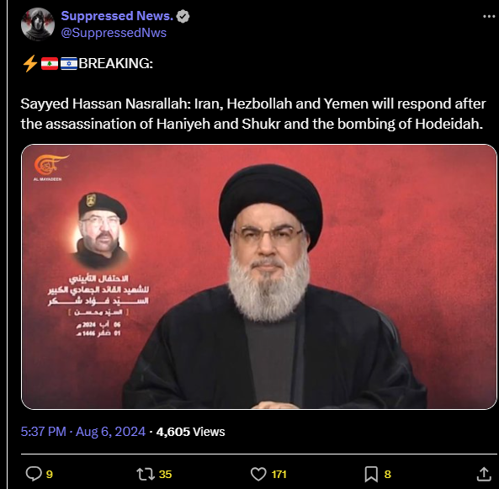Click the 9 replies count
Viewport: 499px width, 489px height.
tap(50, 475)
